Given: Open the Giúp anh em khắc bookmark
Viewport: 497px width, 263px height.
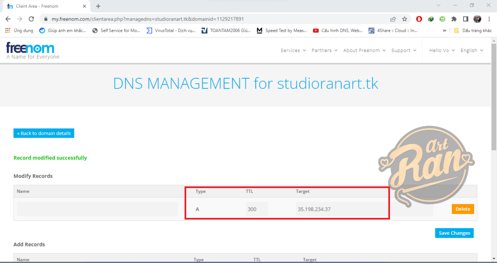Looking at the screenshot, I should pyautogui.click(x=63, y=31).
